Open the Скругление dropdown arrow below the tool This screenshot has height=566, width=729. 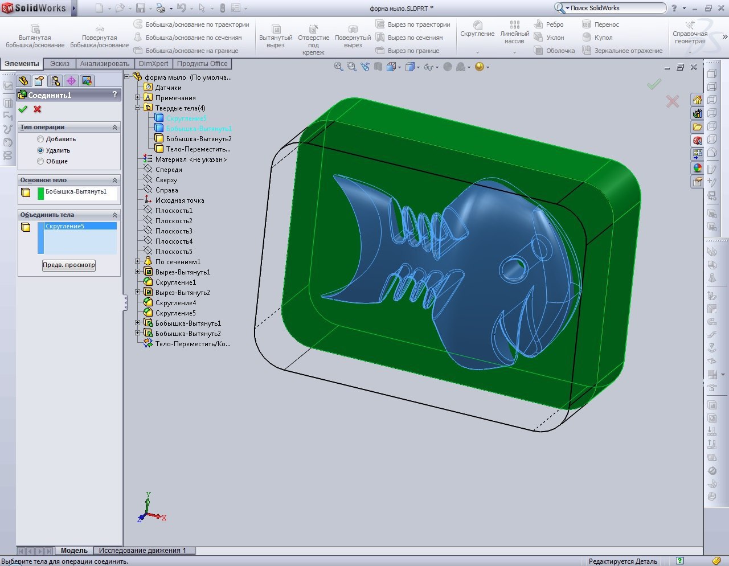(477, 52)
